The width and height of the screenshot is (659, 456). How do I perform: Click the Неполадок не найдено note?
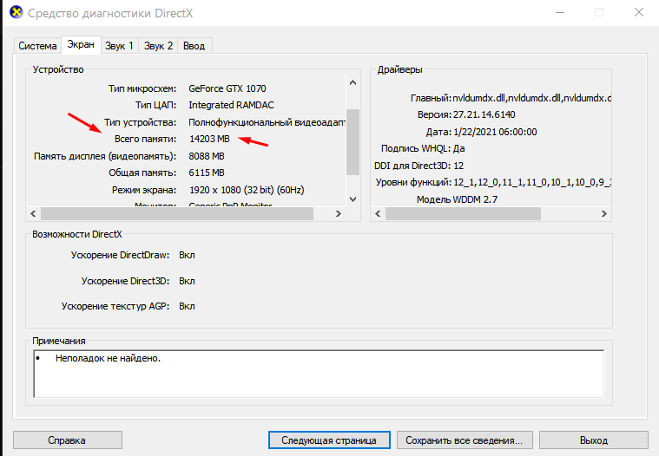(x=108, y=358)
